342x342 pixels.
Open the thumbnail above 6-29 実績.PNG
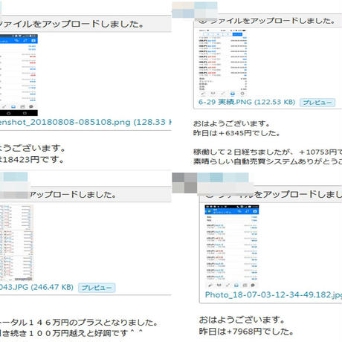click(222, 62)
